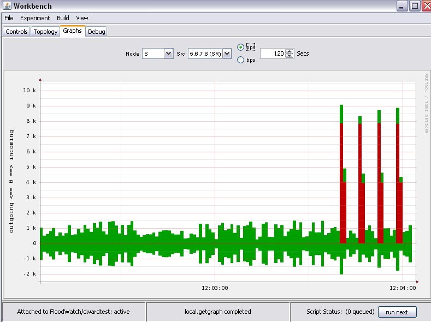431x322 pixels.
Task: Click the Secs field showing 120
Action: 273,53
